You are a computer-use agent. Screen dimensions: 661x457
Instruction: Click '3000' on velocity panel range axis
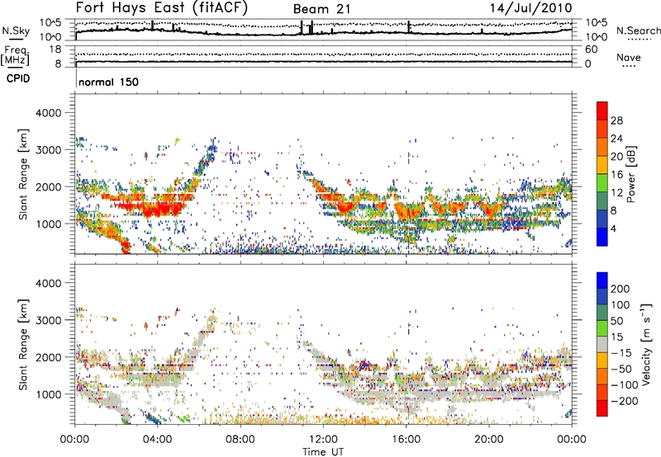48,320
